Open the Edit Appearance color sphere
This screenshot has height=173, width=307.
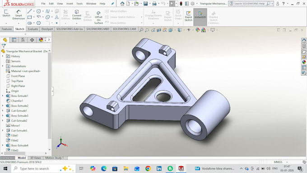pos(197,30)
